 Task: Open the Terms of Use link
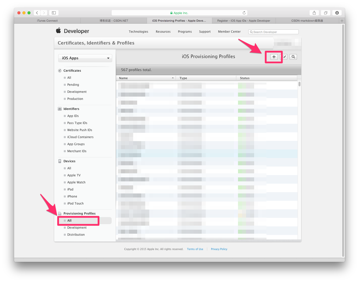pos(195,249)
